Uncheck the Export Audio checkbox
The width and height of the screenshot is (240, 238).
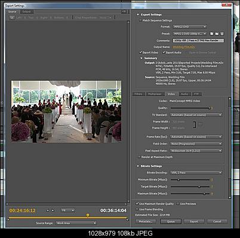coord(164,53)
